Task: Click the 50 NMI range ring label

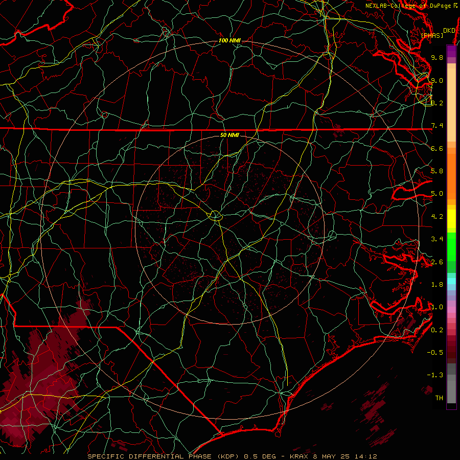Action: [x=229, y=135]
